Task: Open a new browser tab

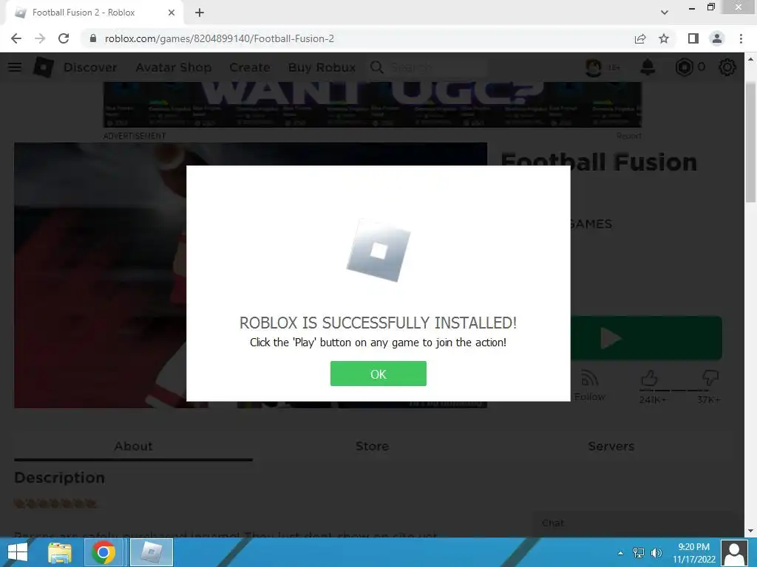Action: (200, 13)
